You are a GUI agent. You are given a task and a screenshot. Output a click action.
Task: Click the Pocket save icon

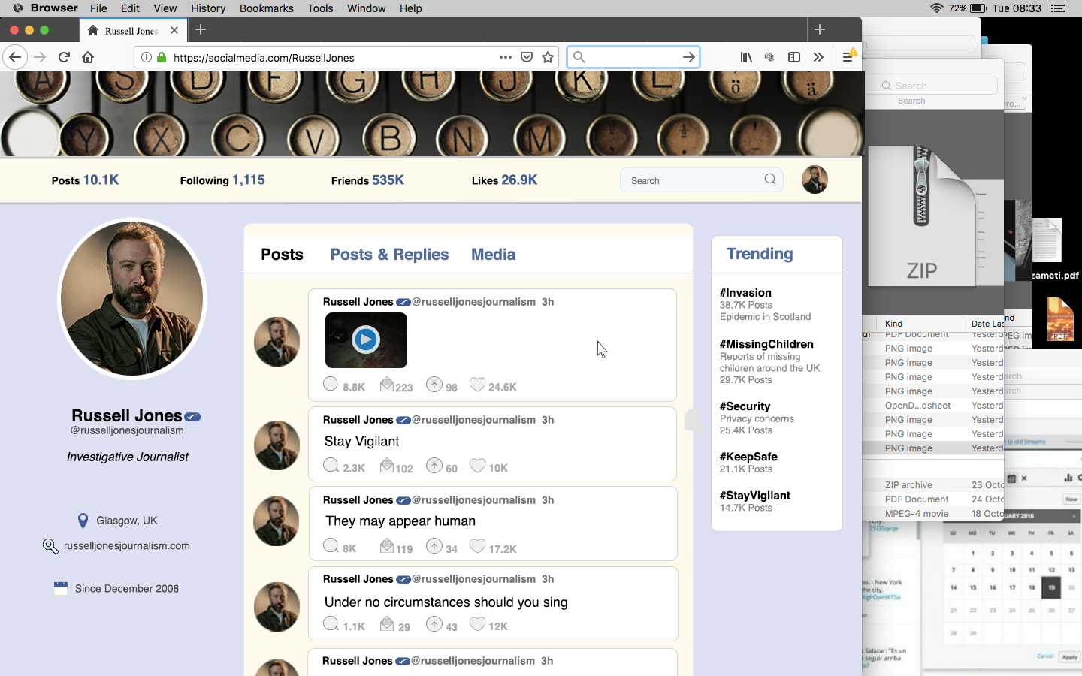(x=527, y=57)
